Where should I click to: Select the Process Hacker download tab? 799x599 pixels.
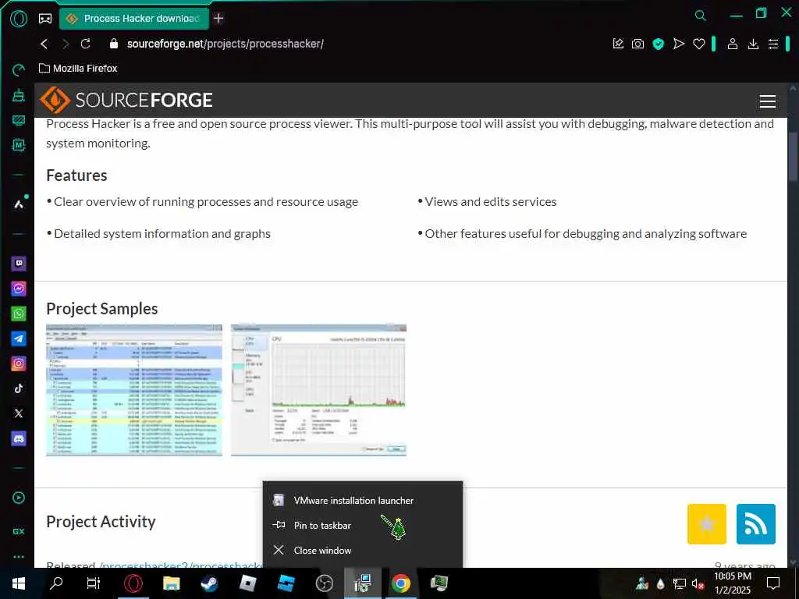[x=134, y=19]
